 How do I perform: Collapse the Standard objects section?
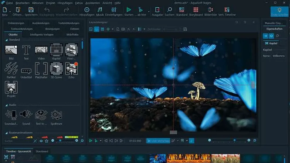[x=7, y=39]
